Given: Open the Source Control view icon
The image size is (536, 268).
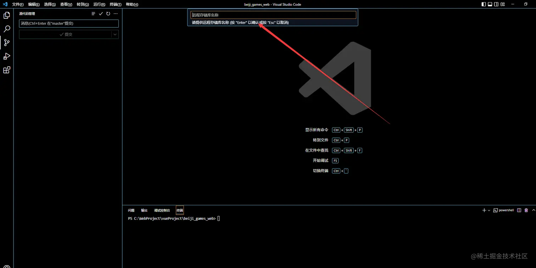Looking at the screenshot, I should pos(7,43).
